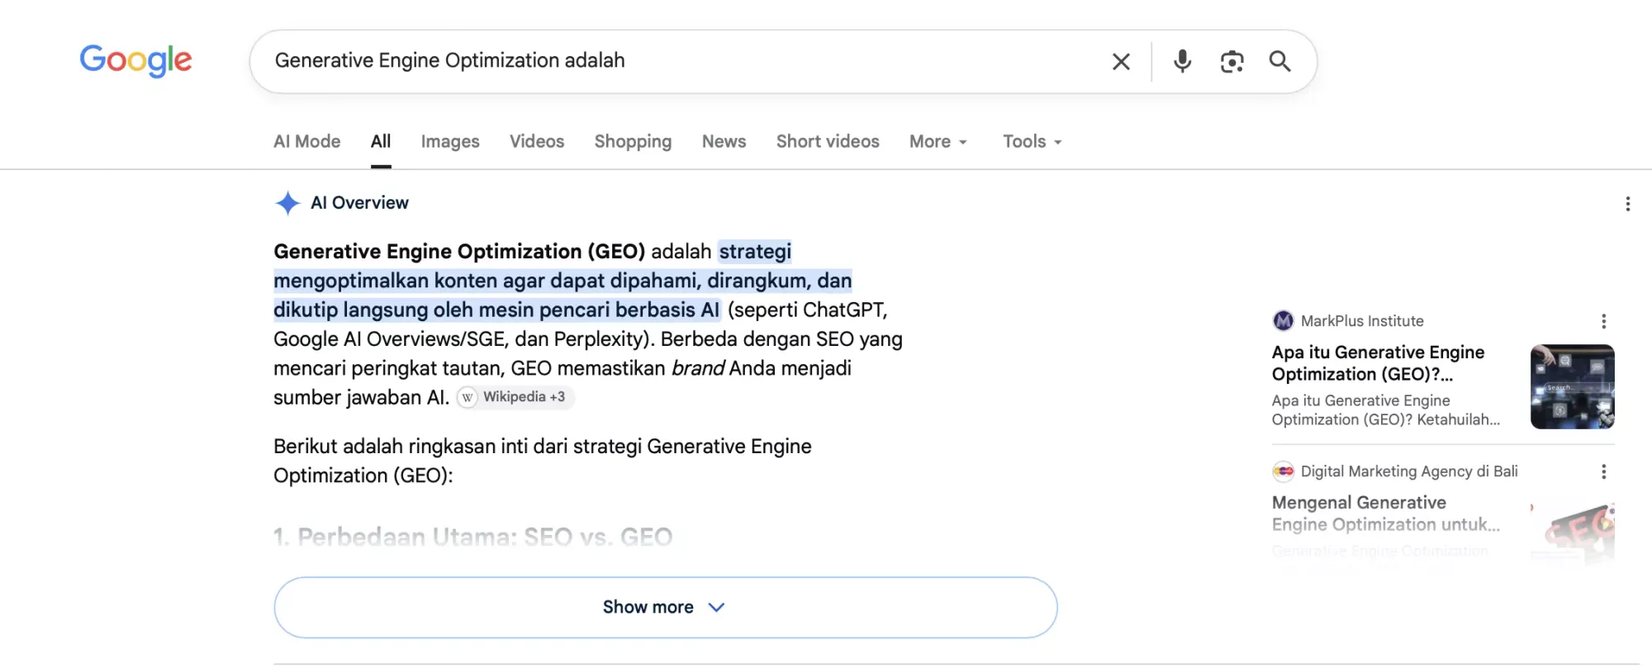Open the Images tab
Viewport: 1652px width, 667px height.
[x=450, y=141]
